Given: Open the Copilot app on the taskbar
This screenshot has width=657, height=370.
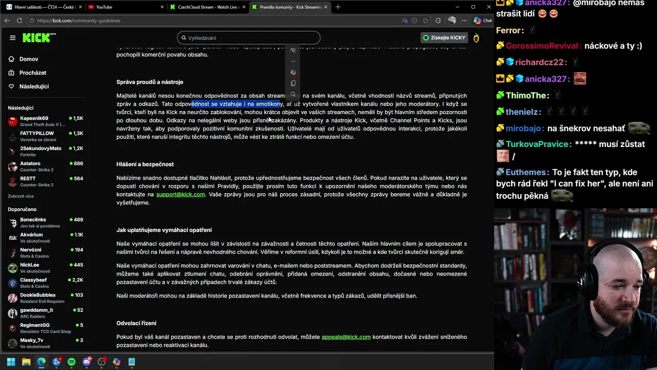Looking at the screenshot, I should (117, 362).
